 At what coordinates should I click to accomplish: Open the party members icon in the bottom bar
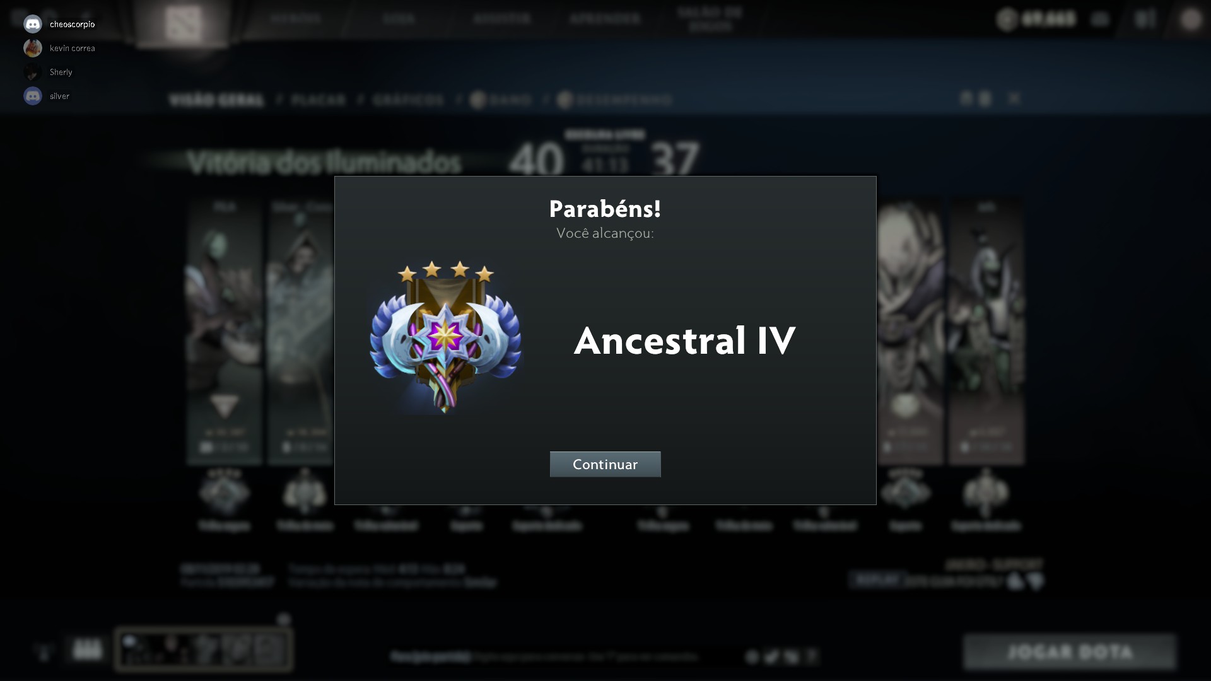tap(87, 649)
